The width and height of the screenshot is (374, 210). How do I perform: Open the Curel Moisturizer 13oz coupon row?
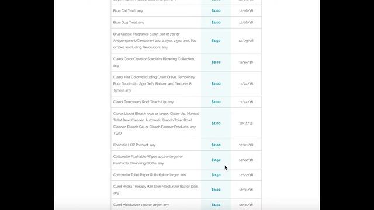(186, 205)
